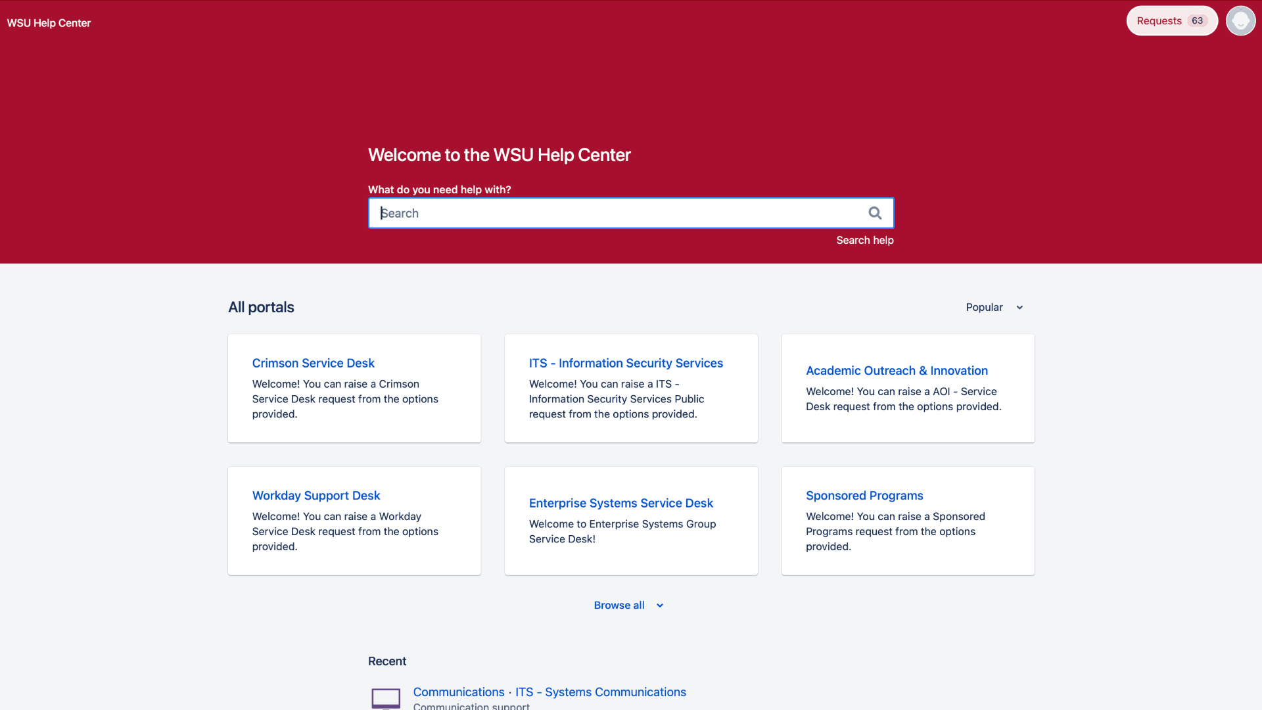Click the Search help link
This screenshot has height=710, width=1262.
pyautogui.click(x=864, y=240)
